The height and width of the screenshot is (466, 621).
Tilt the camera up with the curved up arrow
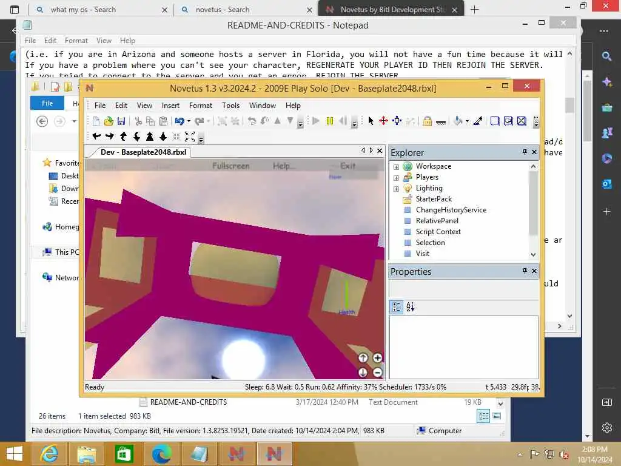tap(123, 137)
